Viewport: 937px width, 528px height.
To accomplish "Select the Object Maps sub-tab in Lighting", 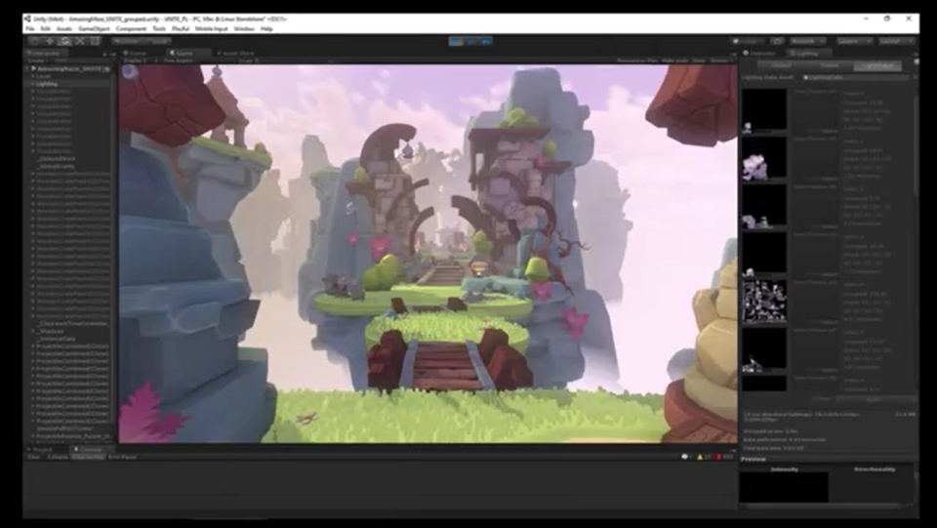I will point(781,65).
